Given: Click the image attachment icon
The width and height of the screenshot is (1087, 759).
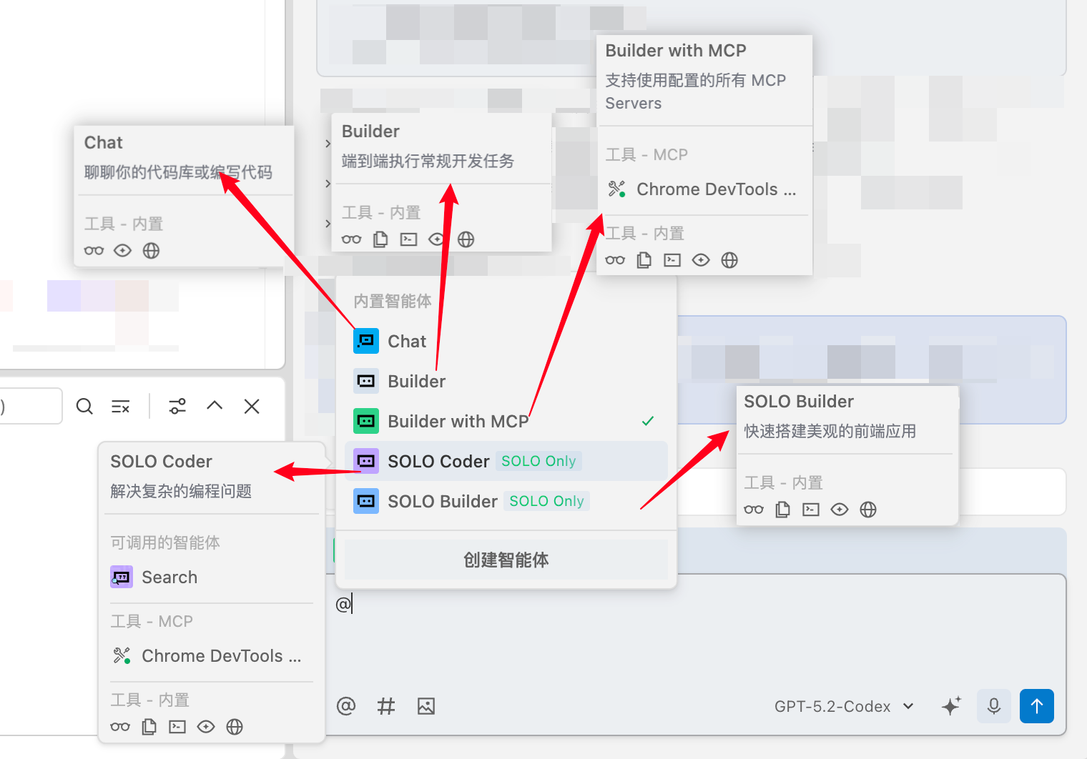Looking at the screenshot, I should (x=426, y=706).
